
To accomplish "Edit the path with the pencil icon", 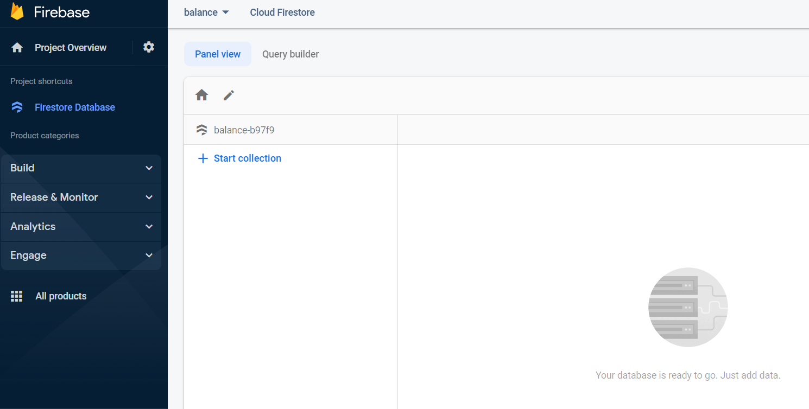I will pyautogui.click(x=229, y=95).
